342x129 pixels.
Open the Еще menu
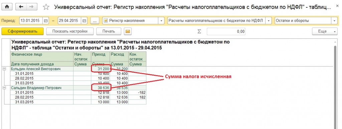325,31
